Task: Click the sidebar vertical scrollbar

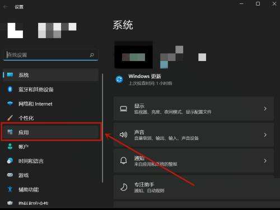Action: (x=102, y=128)
